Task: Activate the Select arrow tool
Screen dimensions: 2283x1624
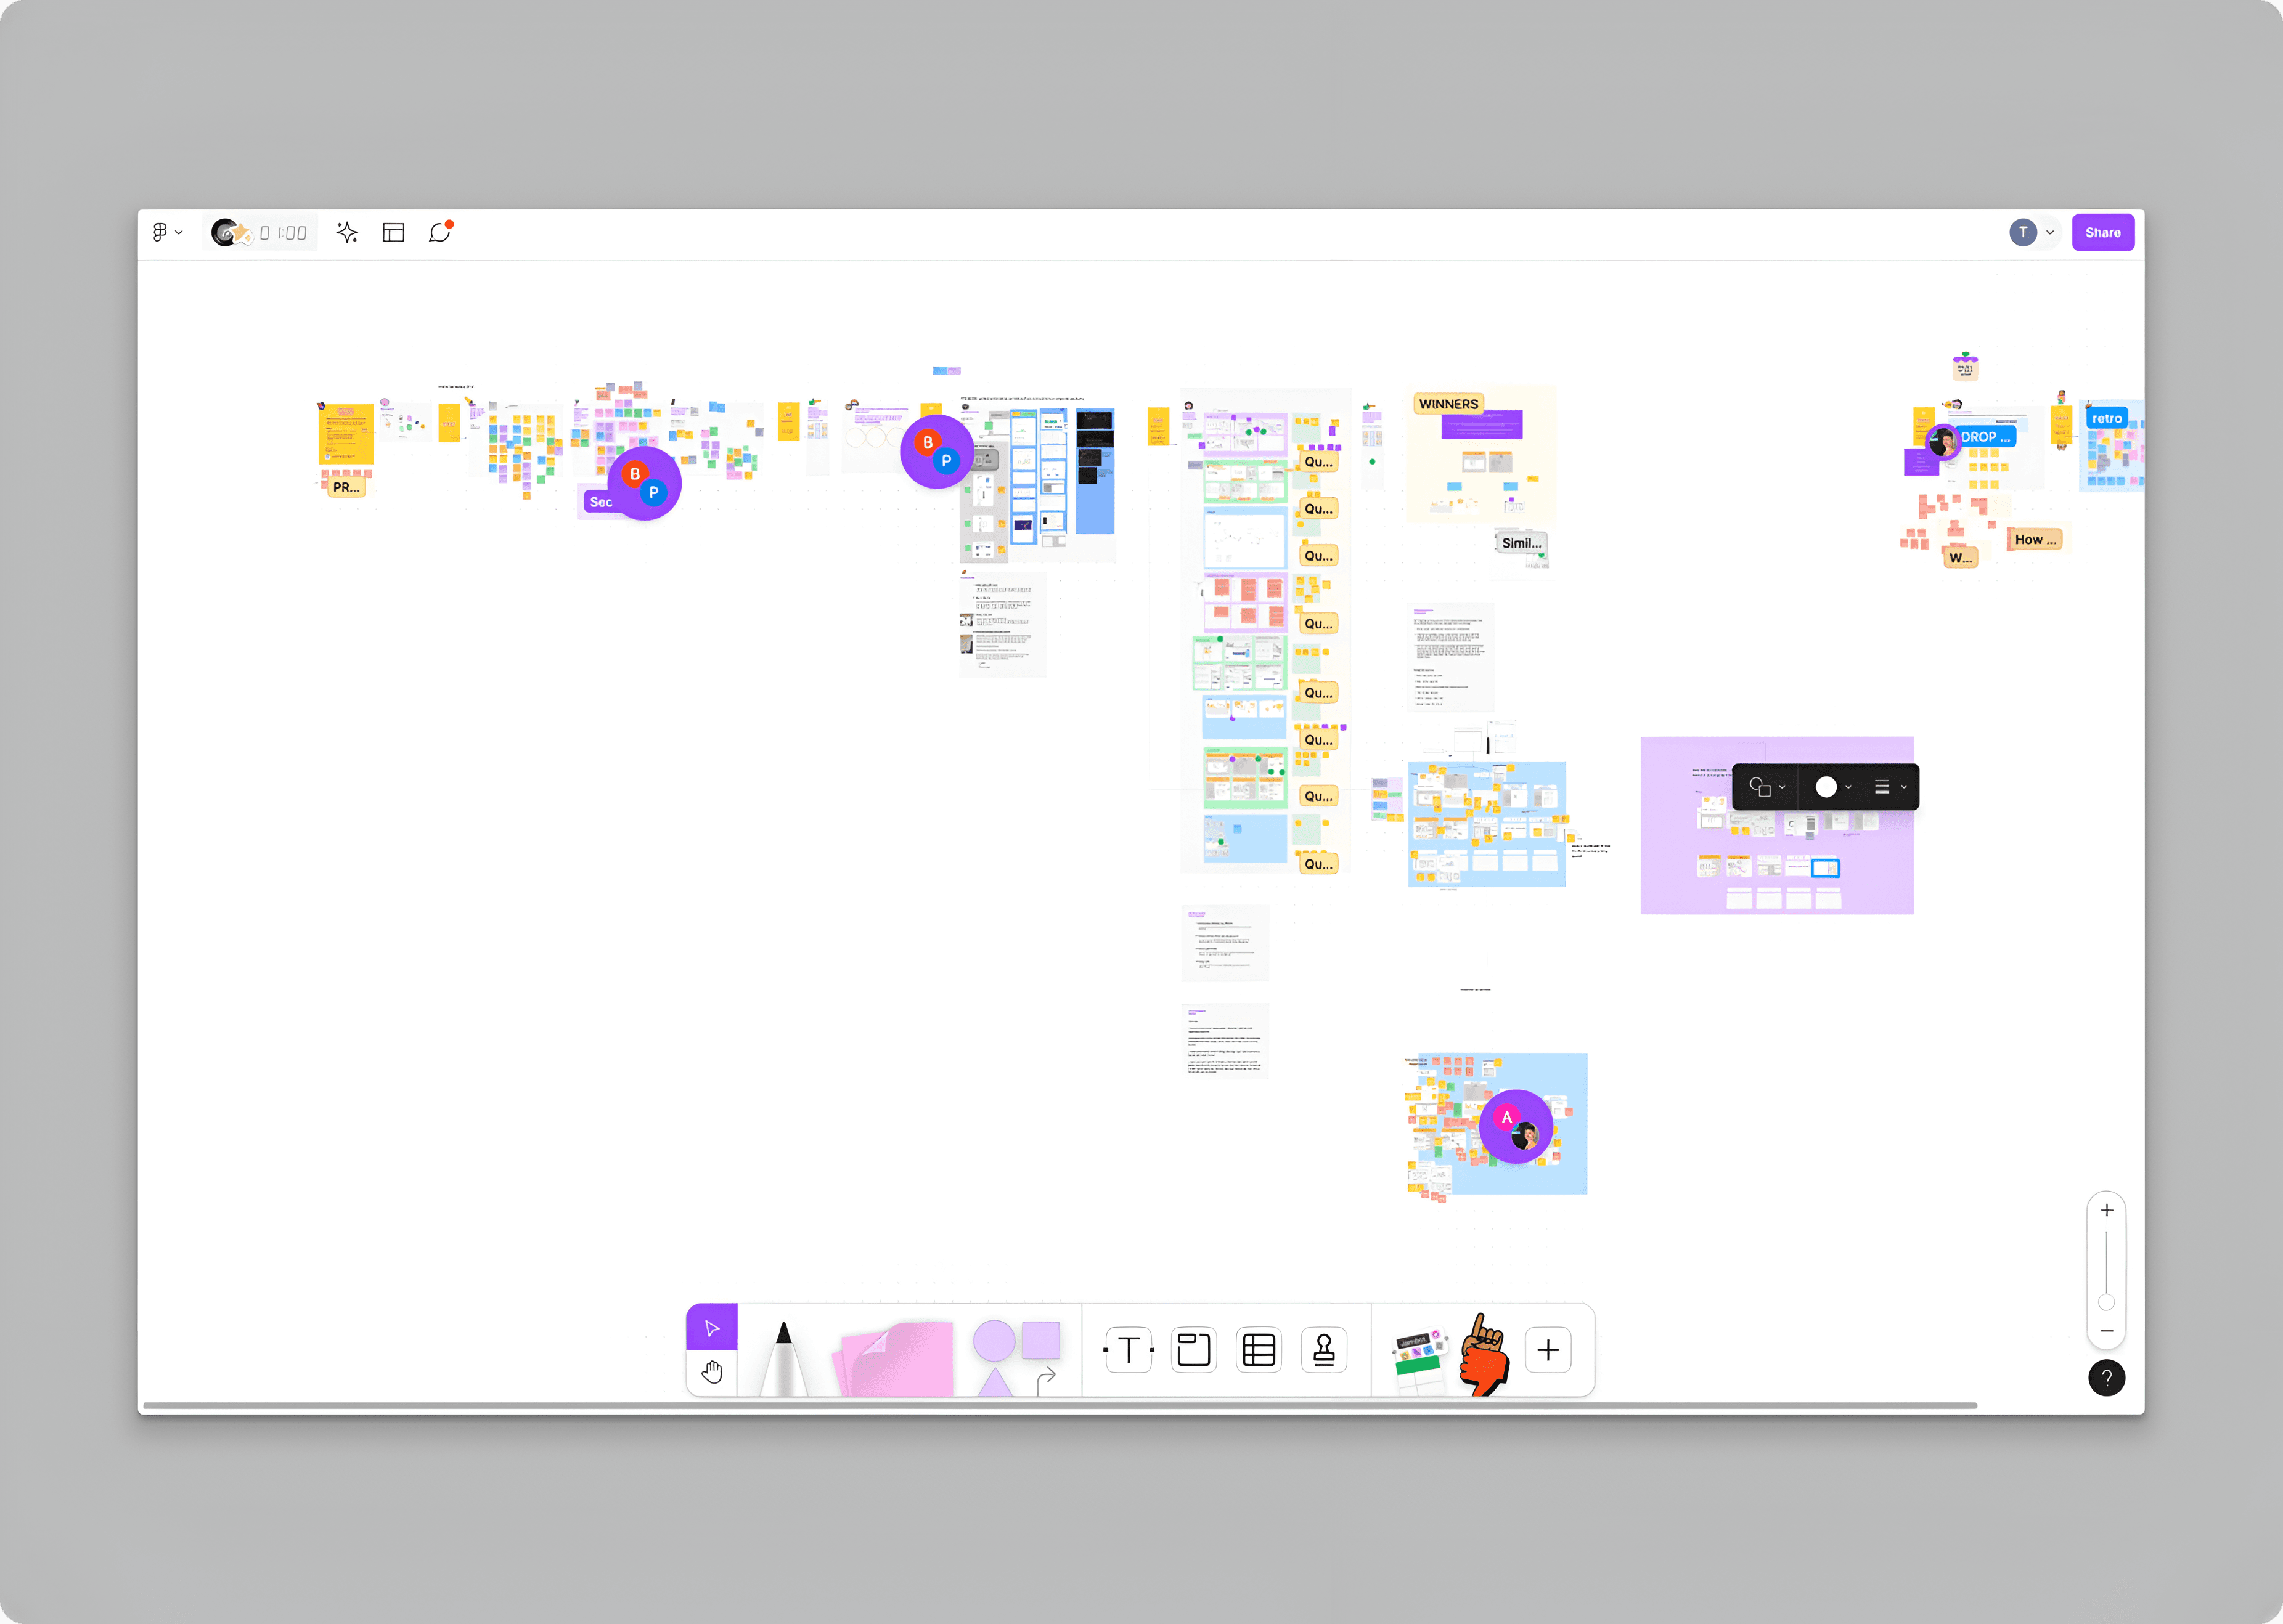Action: (711, 1328)
